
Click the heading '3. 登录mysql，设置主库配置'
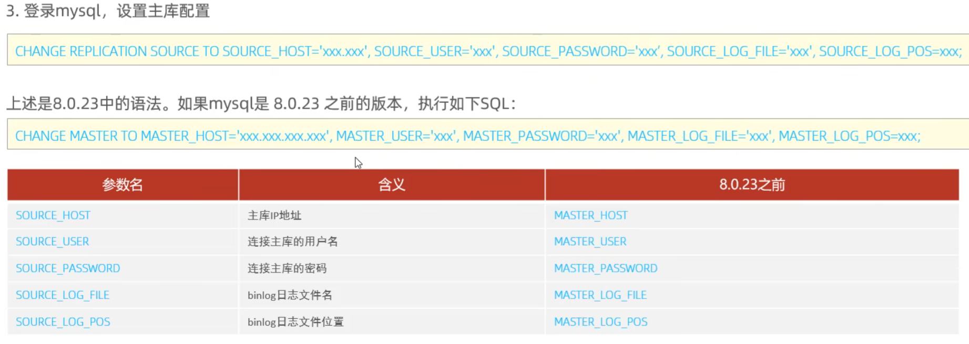click(108, 11)
